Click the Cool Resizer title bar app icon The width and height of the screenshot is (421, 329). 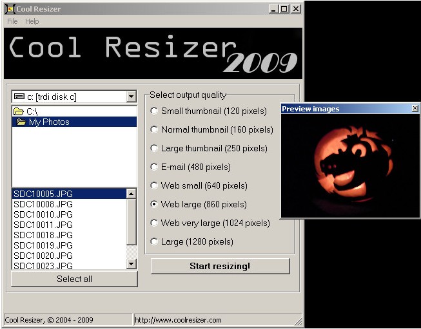10,9
